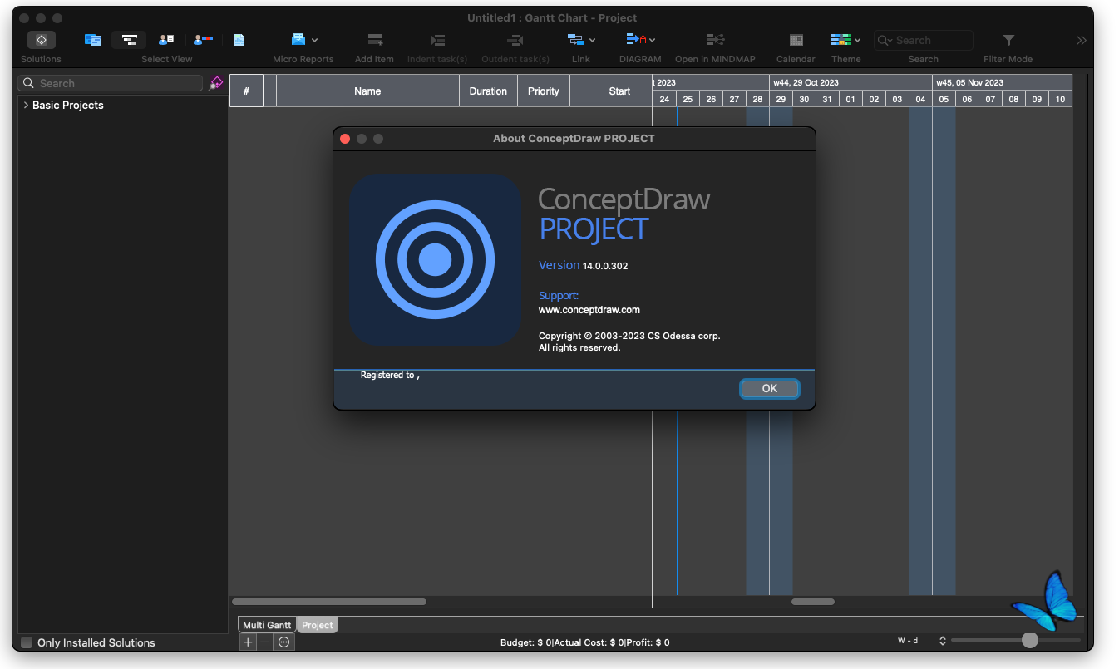The height and width of the screenshot is (669, 1119).
Task: Click the www.conceptdraw.com support link
Action: click(589, 310)
